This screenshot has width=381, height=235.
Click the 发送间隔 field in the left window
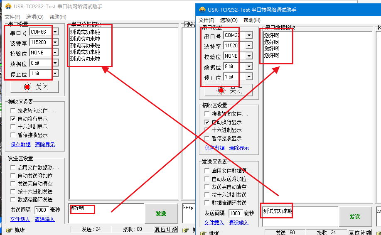[41, 210]
